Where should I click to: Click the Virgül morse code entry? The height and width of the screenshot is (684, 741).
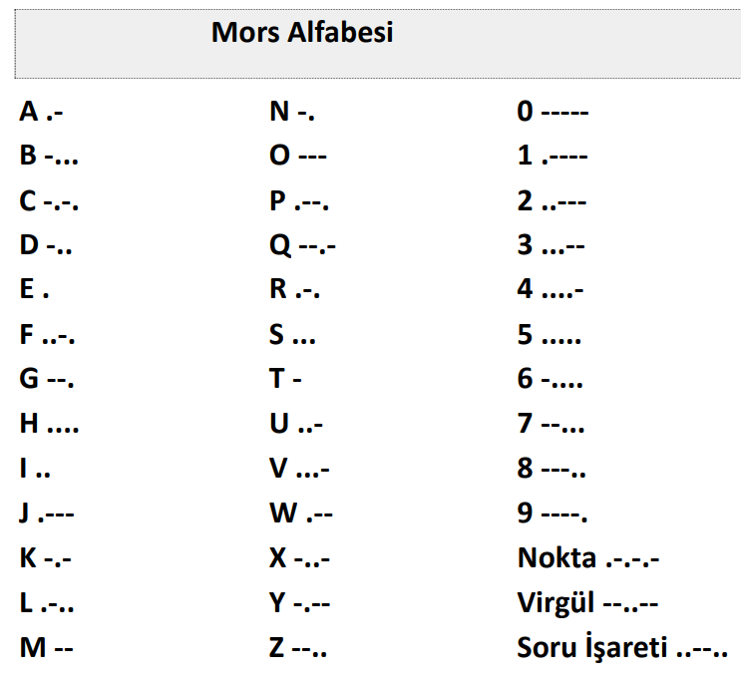(x=587, y=603)
